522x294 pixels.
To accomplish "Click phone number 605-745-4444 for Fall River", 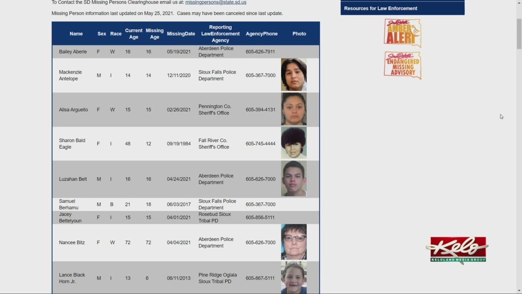I will 260,144.
